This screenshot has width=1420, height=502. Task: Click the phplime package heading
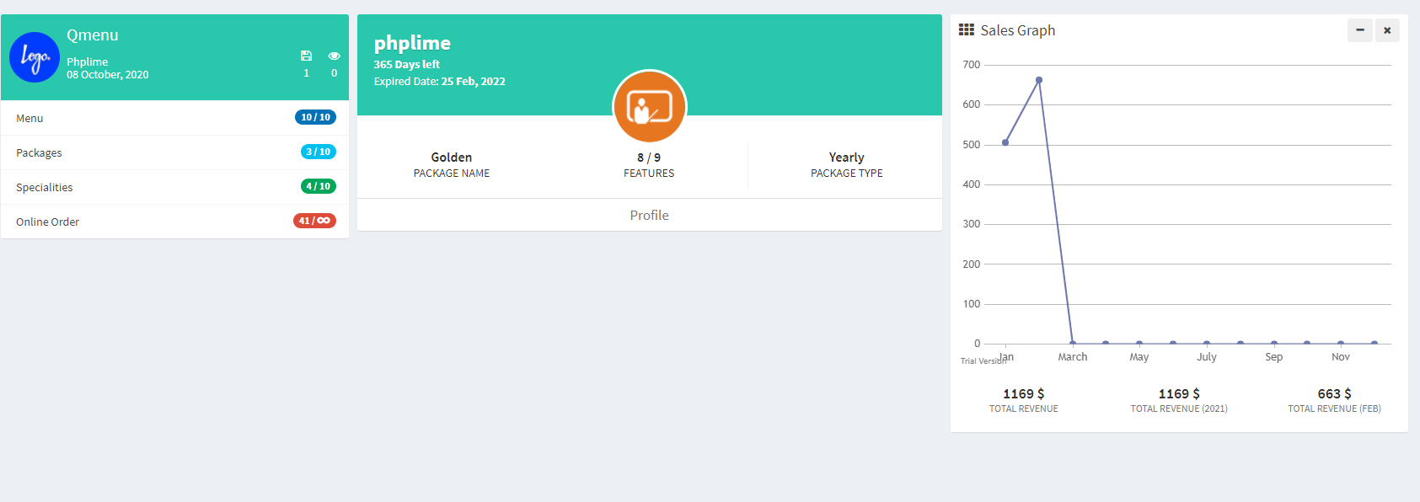pos(412,43)
